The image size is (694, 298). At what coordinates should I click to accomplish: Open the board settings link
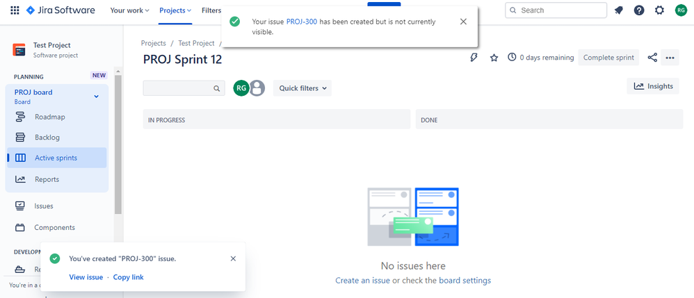(x=465, y=281)
